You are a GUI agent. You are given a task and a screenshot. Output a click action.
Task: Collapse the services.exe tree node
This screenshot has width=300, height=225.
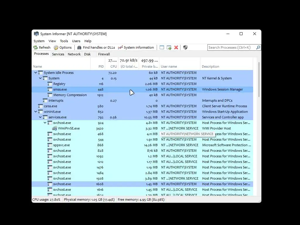(x=40, y=117)
